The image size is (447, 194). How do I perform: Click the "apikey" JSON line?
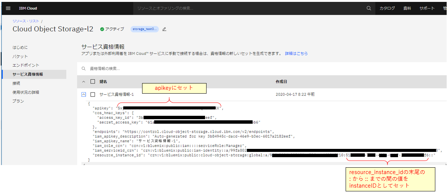pyautogui.click(x=159, y=108)
